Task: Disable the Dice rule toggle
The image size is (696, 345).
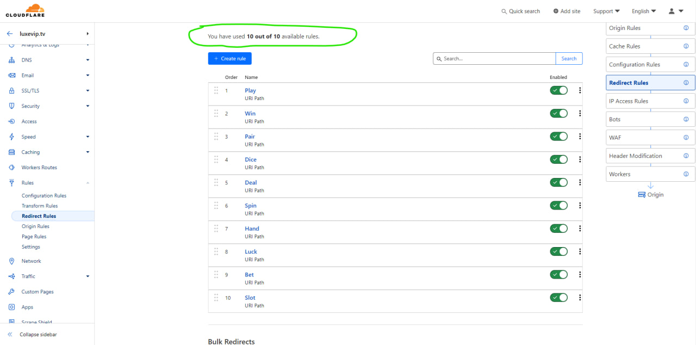Action: pyautogui.click(x=558, y=159)
